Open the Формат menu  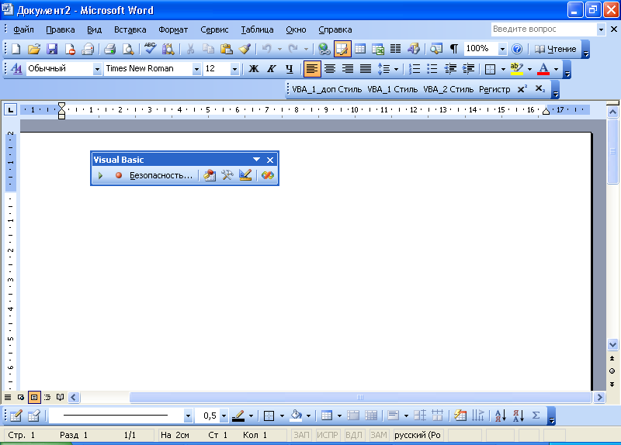coord(173,29)
